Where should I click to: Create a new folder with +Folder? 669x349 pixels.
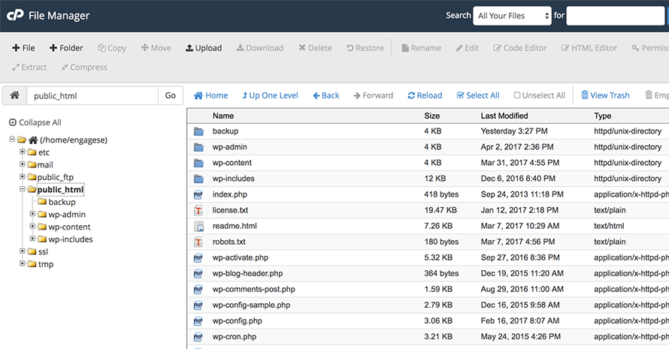pos(66,48)
